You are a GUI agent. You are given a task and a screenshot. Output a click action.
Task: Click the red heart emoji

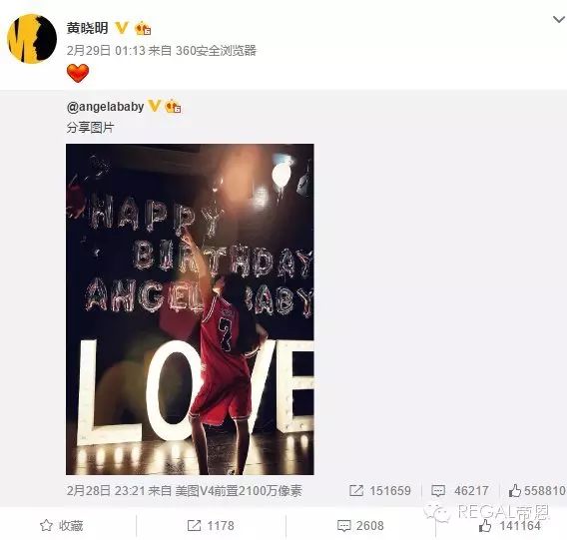(78, 73)
